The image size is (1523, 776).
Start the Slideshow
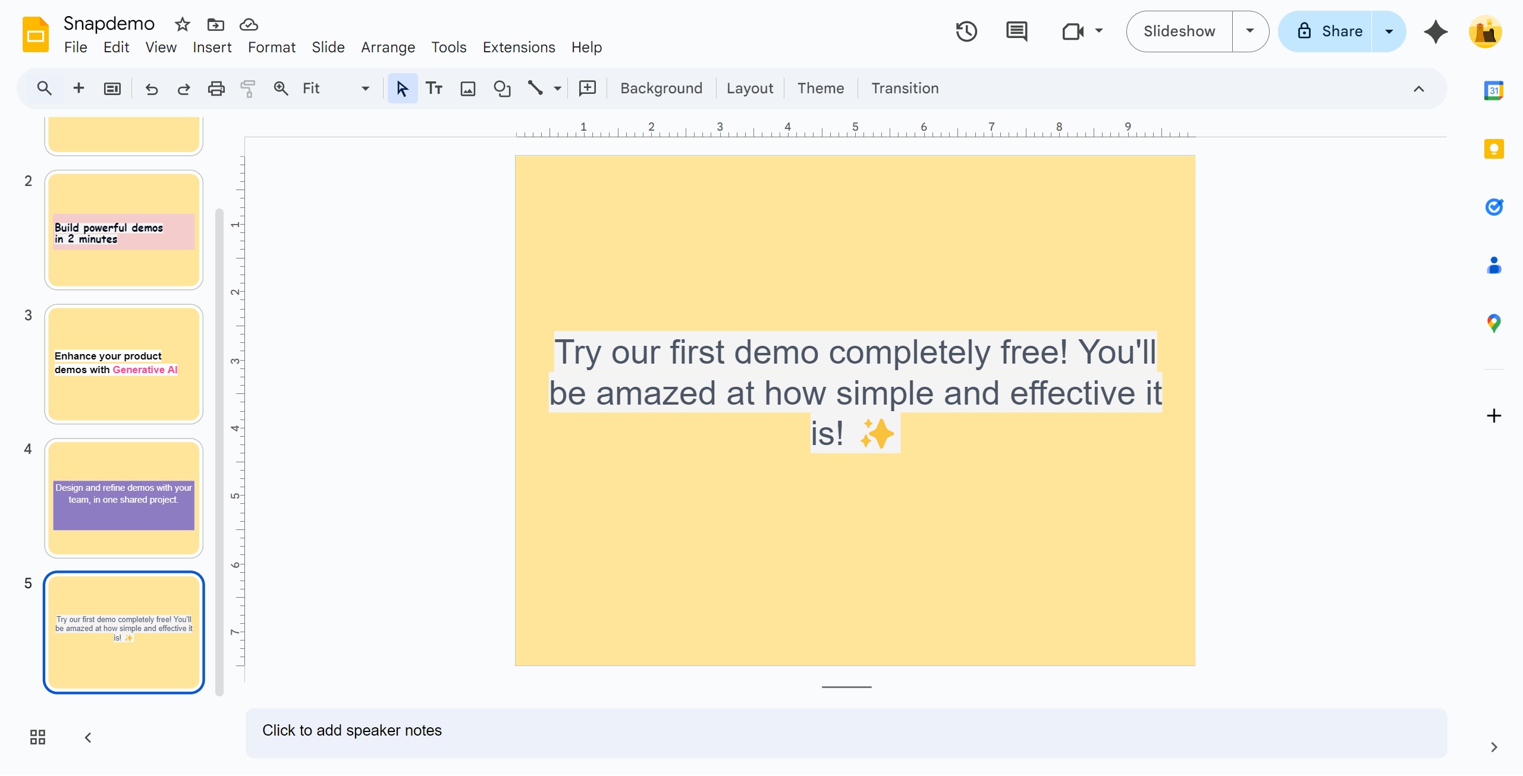click(1179, 31)
